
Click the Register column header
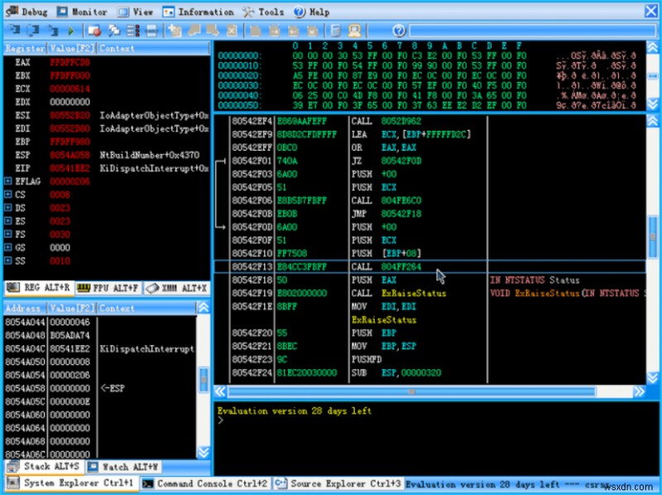(x=25, y=48)
